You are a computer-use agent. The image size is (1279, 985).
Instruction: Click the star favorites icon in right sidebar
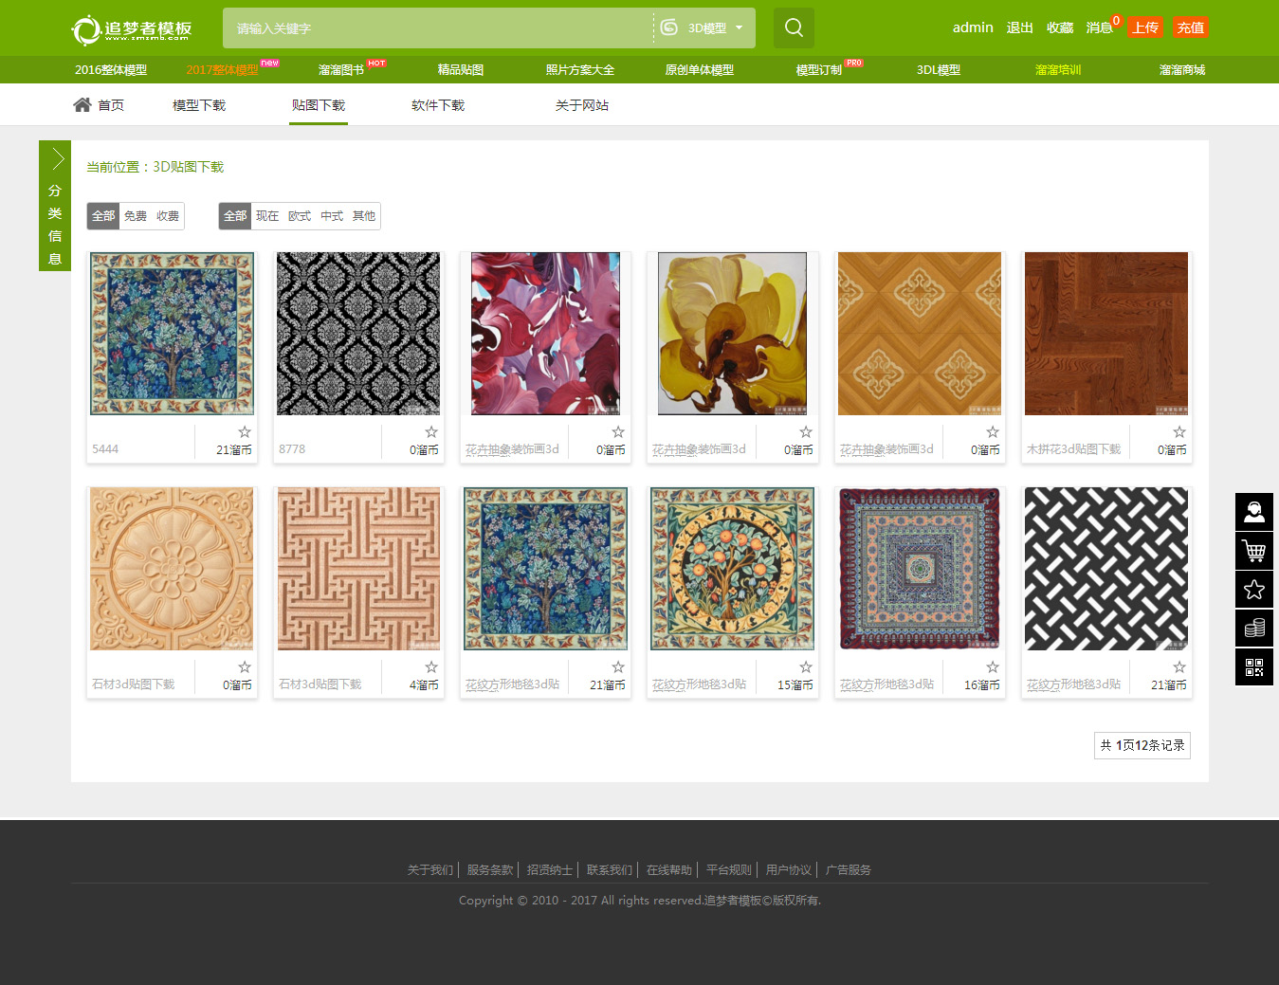[1253, 590]
